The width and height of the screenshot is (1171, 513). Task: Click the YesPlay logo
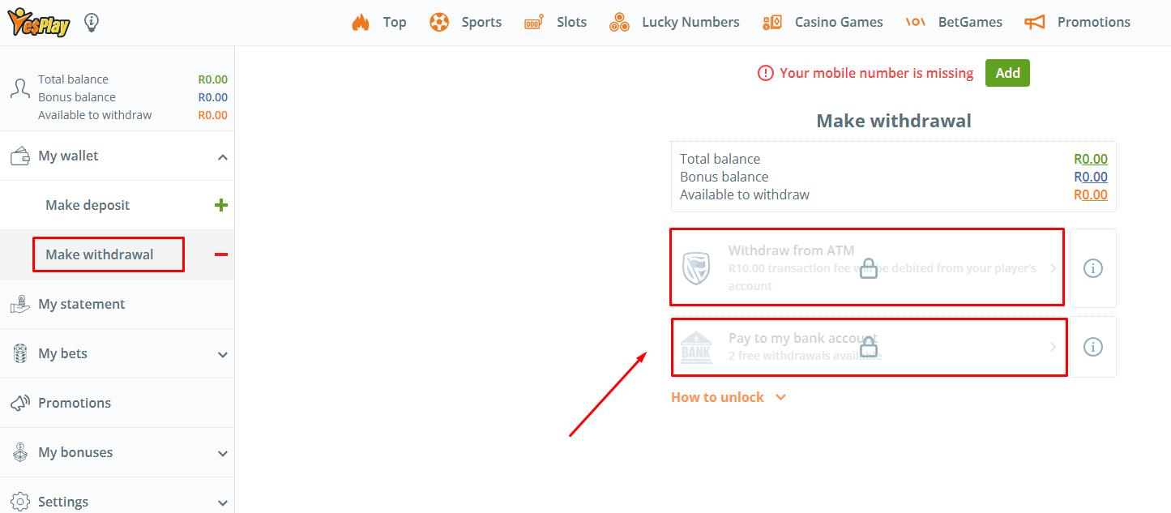pos(39,23)
